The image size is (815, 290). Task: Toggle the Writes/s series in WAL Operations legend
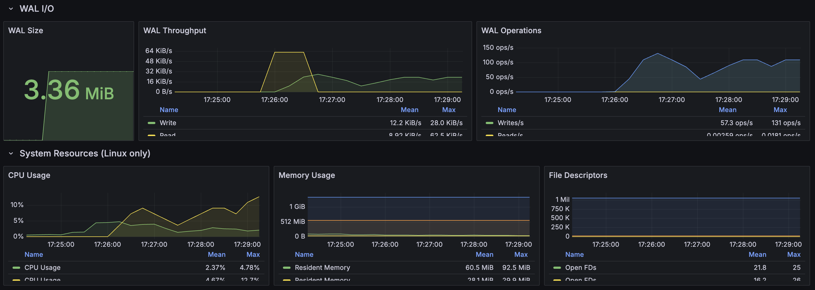click(x=510, y=123)
